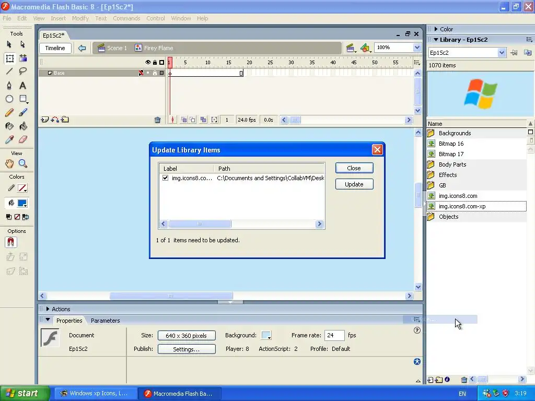The width and height of the screenshot is (535, 401).
Task: Click the Library delete trash icon
Action: click(x=464, y=380)
